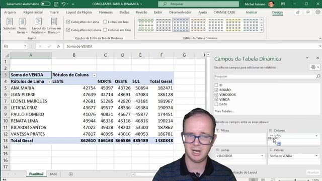
Task: Click the ribbon display options icon
Action: pyautogui.click(x=283, y=4)
